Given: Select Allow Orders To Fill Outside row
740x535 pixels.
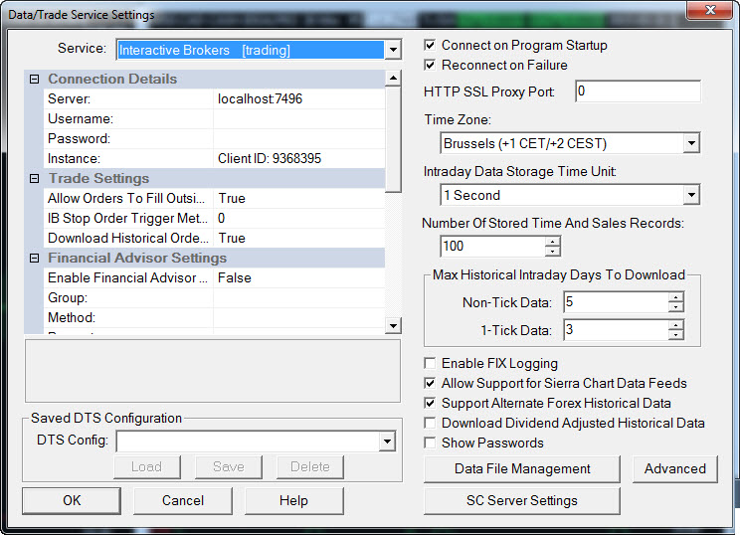Looking at the screenshot, I should (x=214, y=198).
